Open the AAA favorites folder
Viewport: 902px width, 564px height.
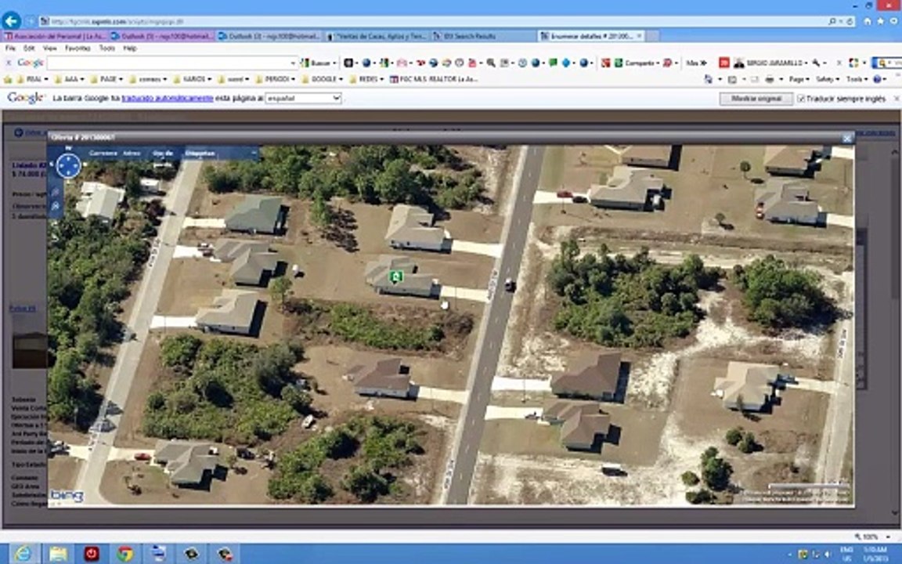pos(70,79)
